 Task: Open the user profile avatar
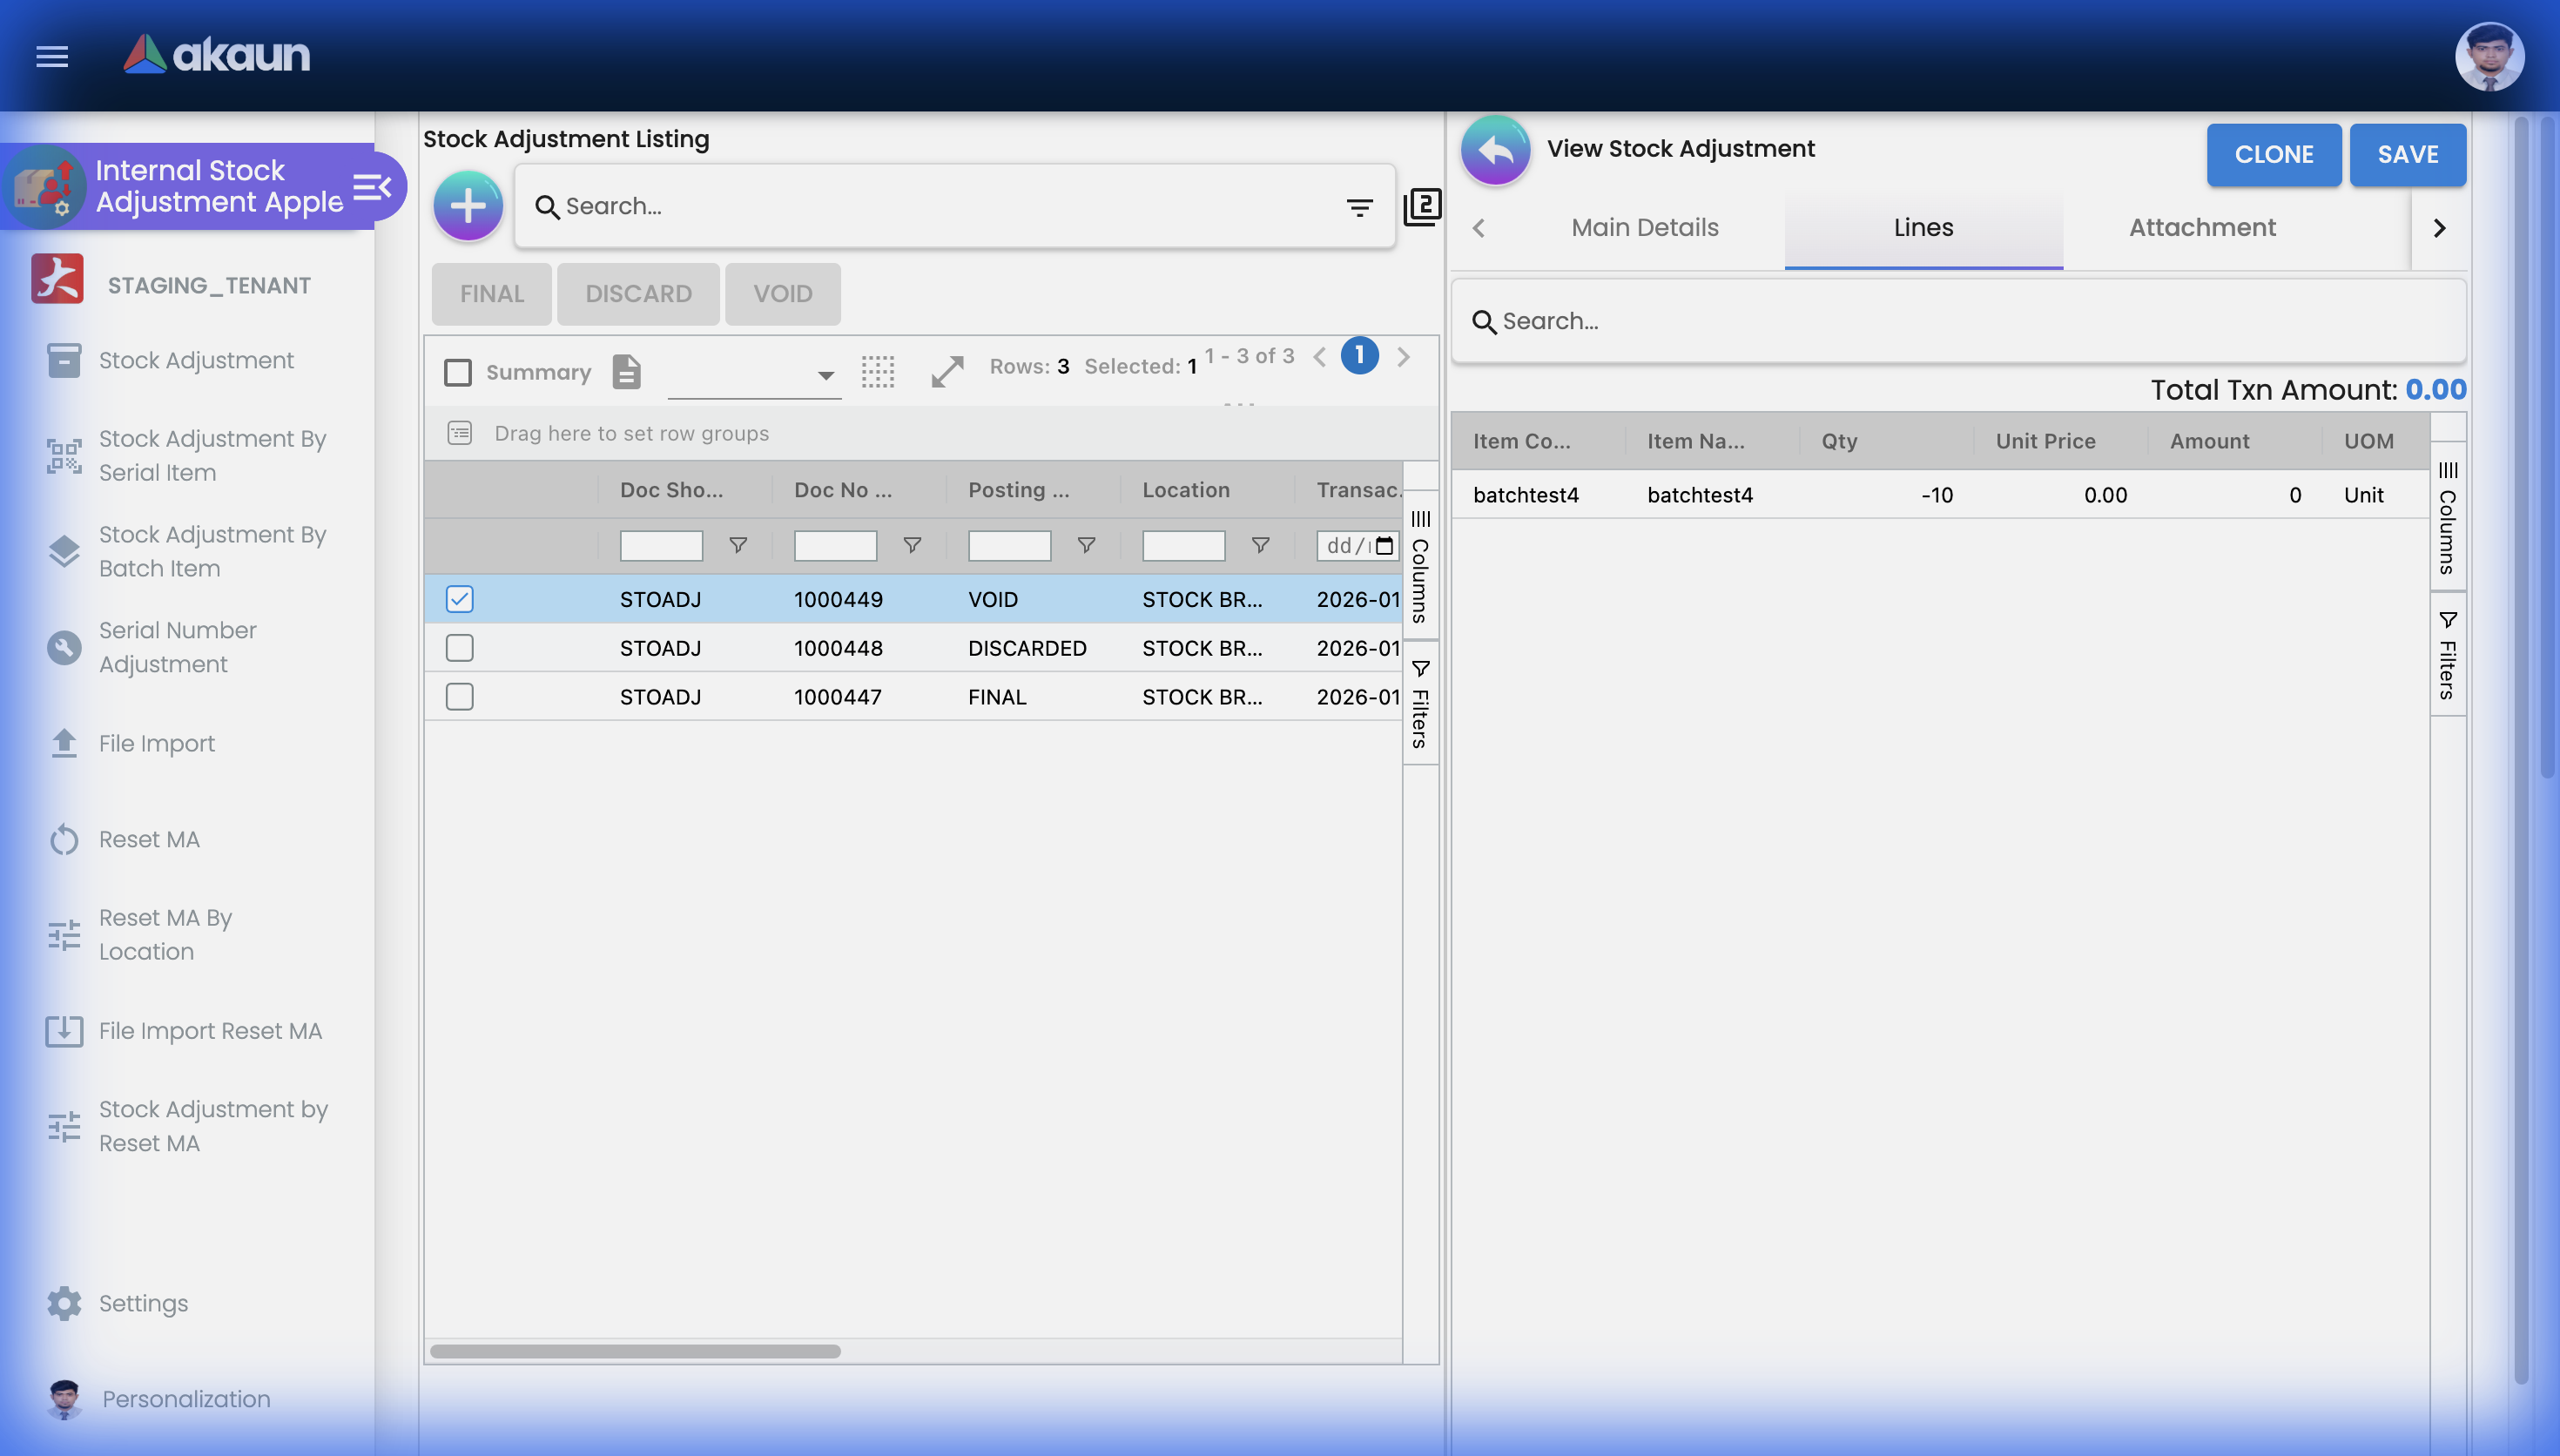[2489, 56]
